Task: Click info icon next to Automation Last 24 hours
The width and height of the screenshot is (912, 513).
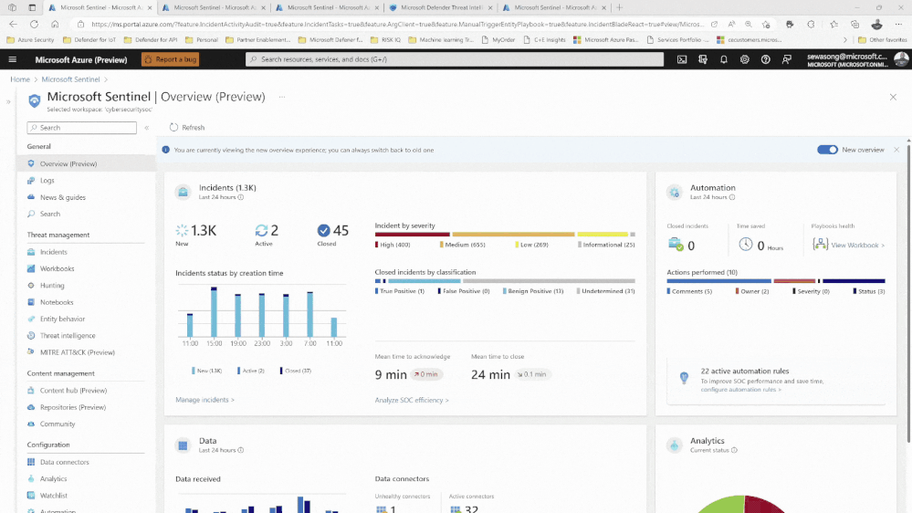Action: coord(732,197)
